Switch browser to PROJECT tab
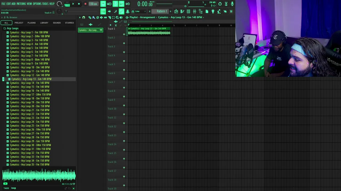 coord(19,23)
